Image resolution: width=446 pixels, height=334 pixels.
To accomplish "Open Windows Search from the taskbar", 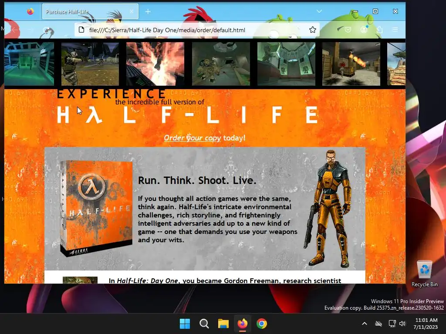I will 204,324.
